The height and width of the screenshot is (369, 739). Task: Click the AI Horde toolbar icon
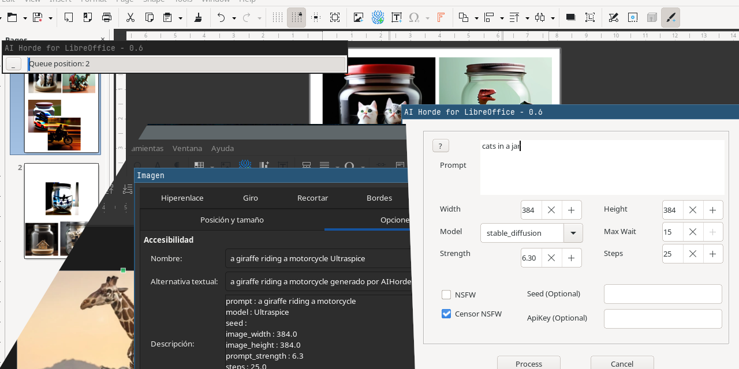(x=378, y=17)
